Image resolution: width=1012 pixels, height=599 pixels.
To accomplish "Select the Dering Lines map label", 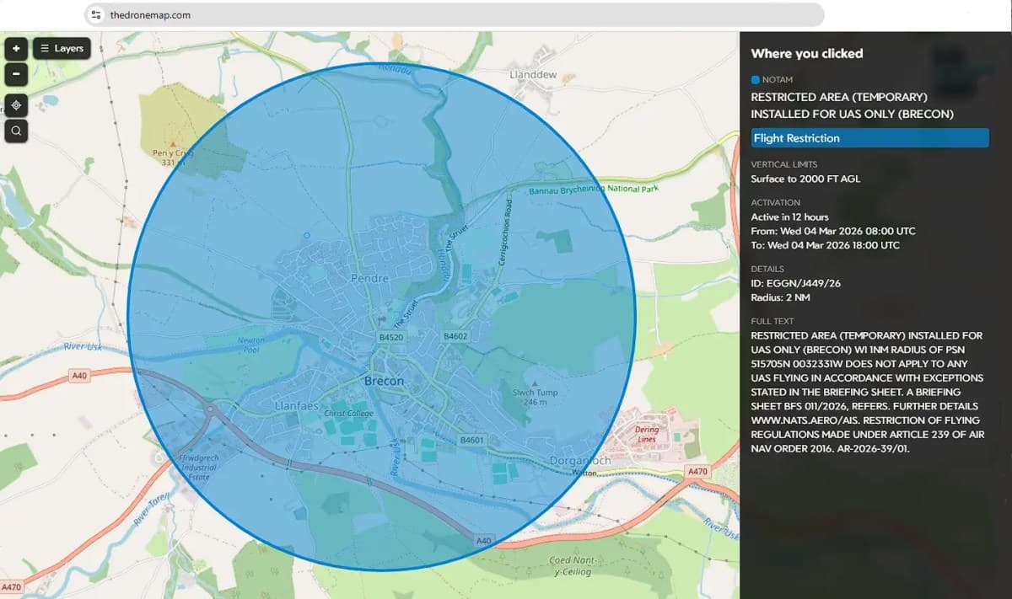I will pyautogui.click(x=645, y=435).
